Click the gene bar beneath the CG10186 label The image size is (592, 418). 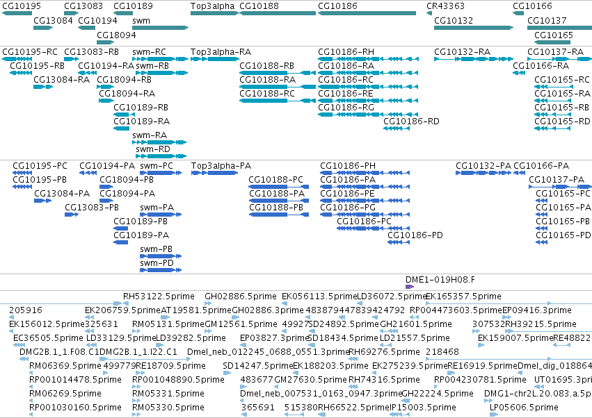coord(367,13)
